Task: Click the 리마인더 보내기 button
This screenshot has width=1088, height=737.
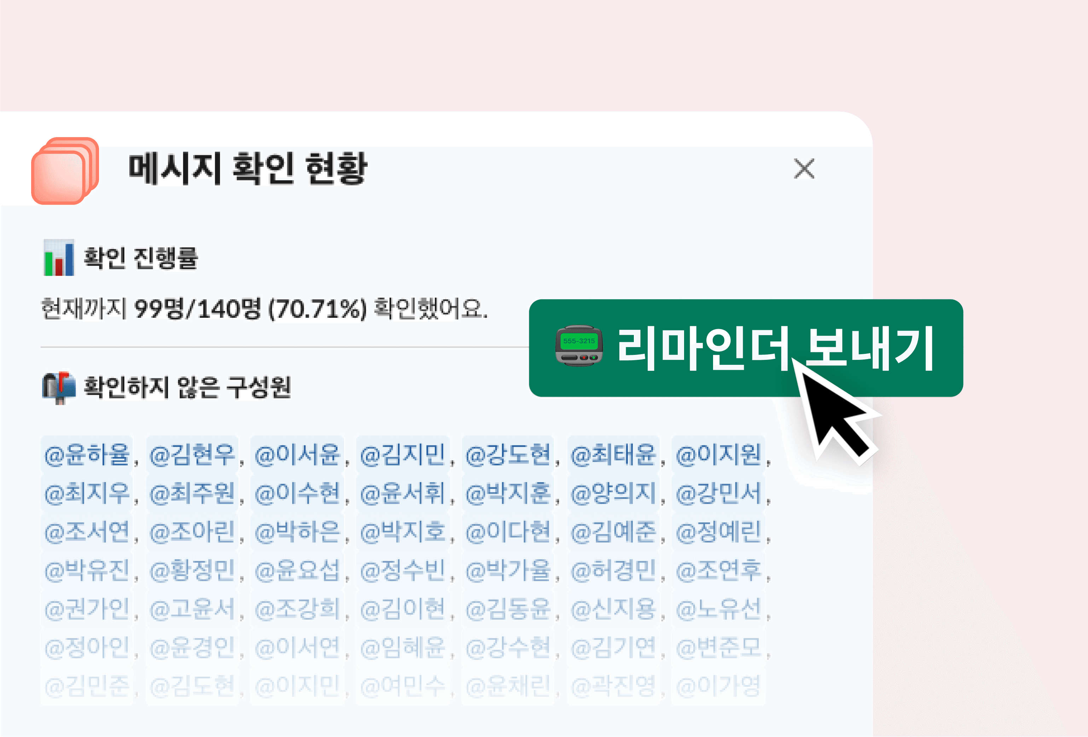Action: coord(746,348)
